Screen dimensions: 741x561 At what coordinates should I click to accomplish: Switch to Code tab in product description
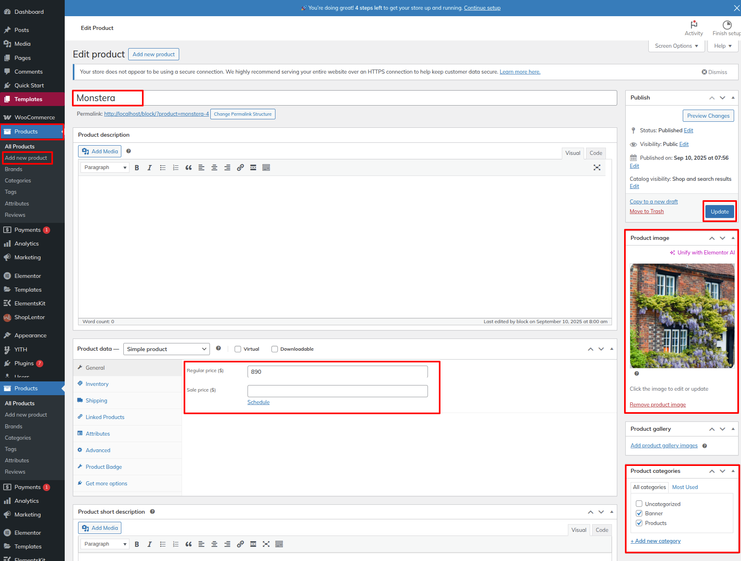tap(595, 153)
